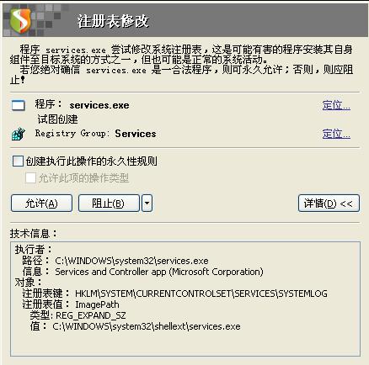Viewport: 369px width, 365px height.
Task: Tick the 允许此项的操作类型 checkbox
Action: [x=30, y=177]
